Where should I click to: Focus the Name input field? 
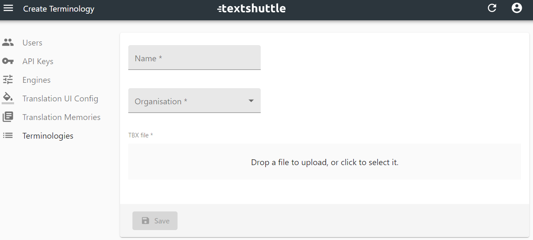pyautogui.click(x=194, y=58)
